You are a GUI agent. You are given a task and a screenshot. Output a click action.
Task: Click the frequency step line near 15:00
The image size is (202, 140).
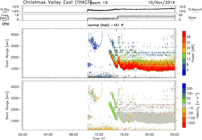(x=118, y=17)
